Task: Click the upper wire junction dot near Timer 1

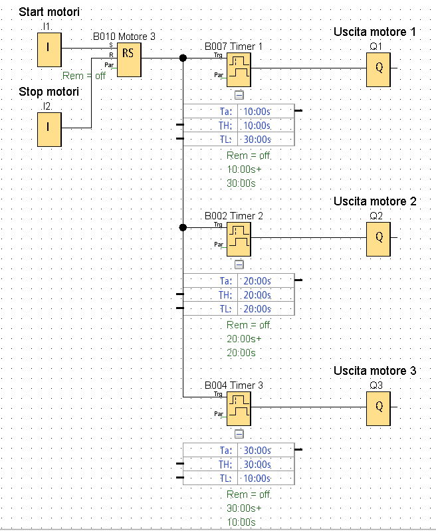Action: 183,58
